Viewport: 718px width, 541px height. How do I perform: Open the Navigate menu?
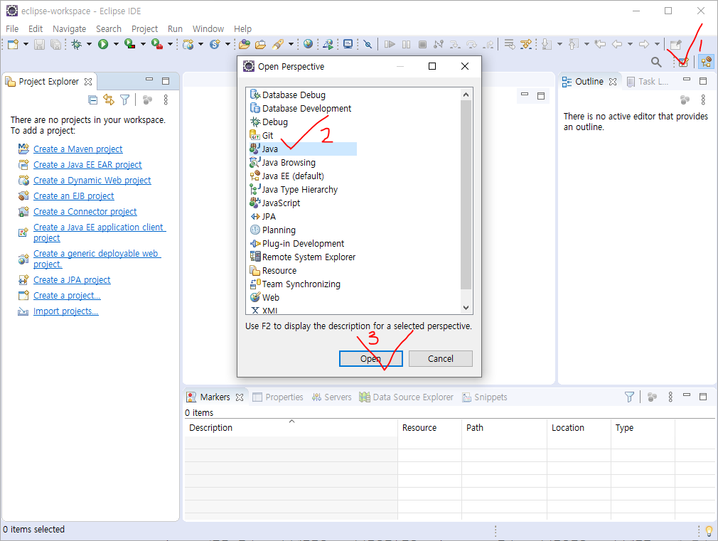pos(69,29)
